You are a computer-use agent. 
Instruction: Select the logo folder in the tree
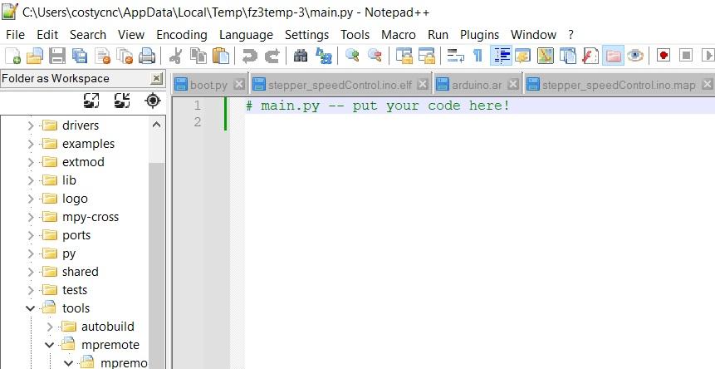click(x=75, y=199)
